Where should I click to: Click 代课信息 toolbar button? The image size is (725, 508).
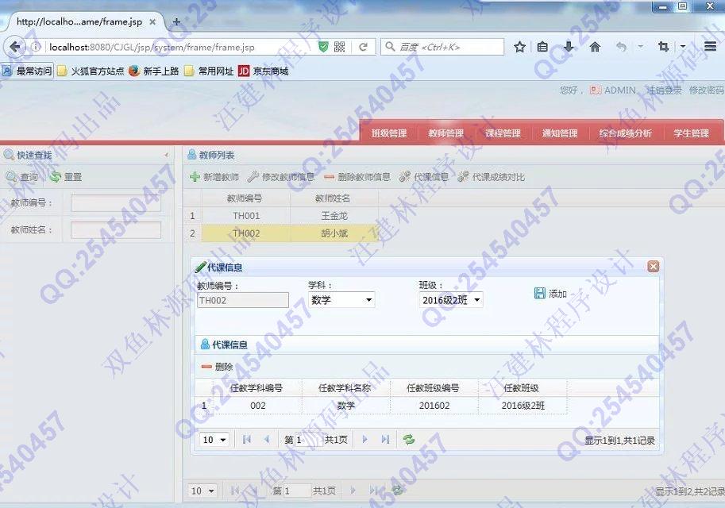coord(424,176)
